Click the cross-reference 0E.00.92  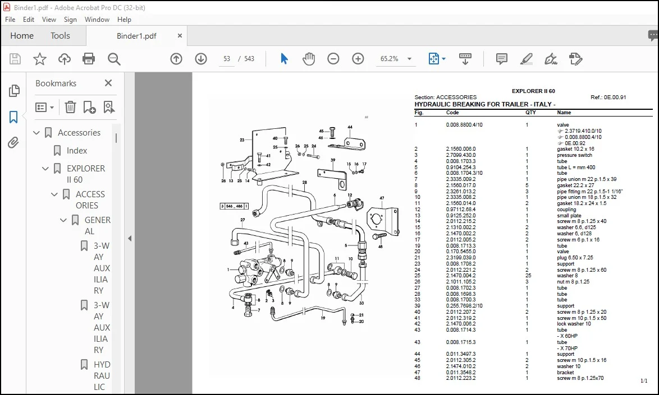click(x=575, y=143)
